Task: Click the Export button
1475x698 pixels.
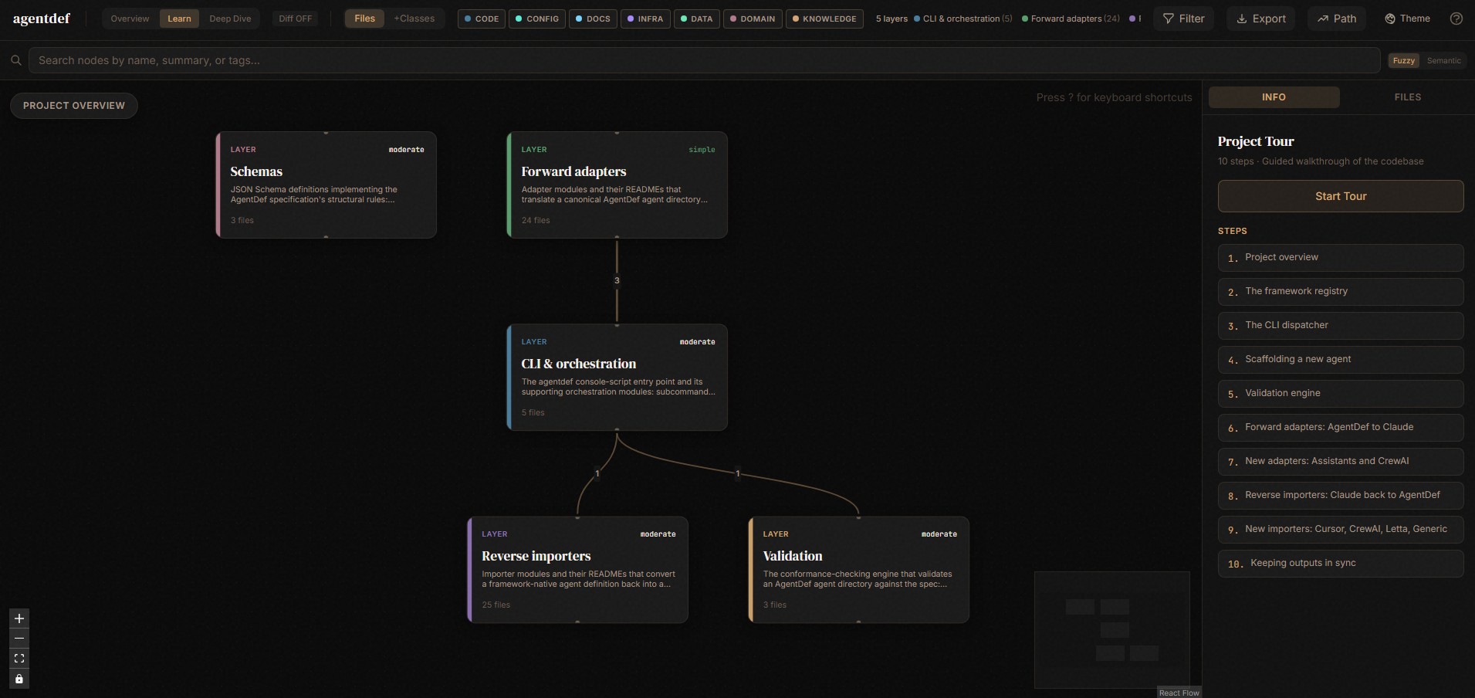Action: point(1261,19)
